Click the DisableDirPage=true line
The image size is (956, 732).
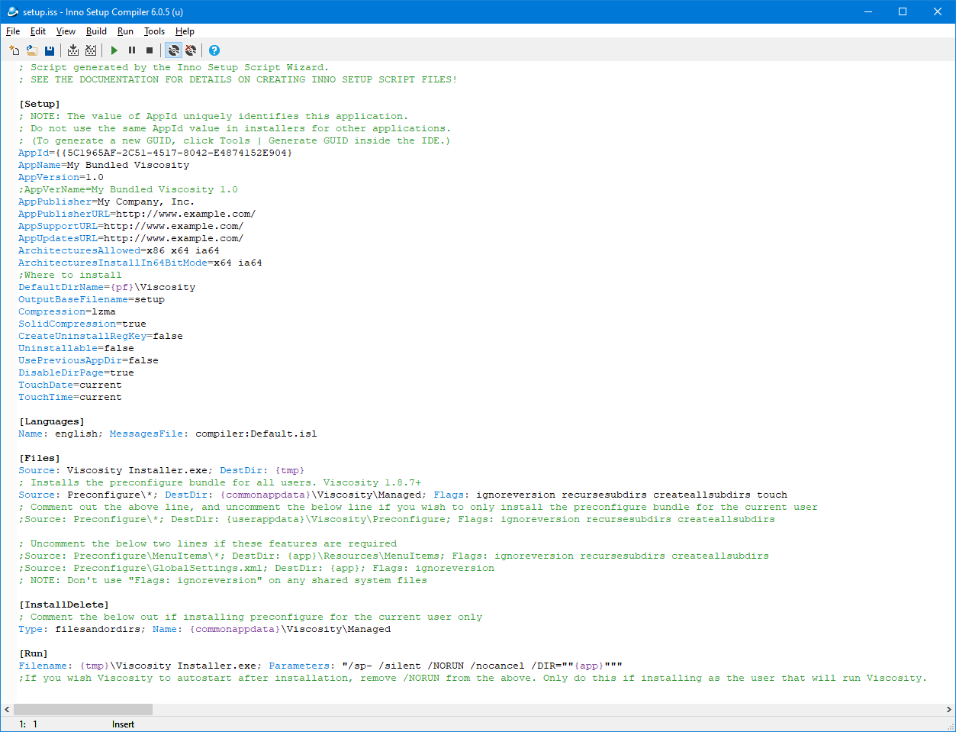tap(76, 372)
